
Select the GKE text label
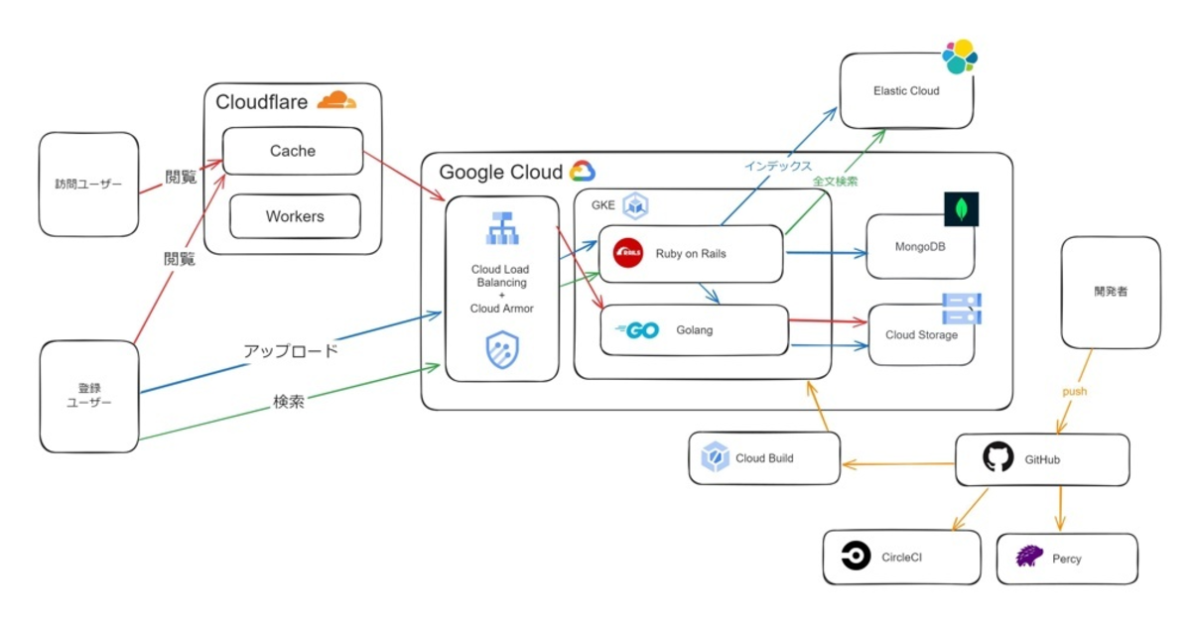pos(604,206)
